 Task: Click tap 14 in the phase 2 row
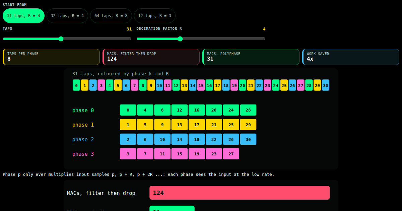[x=180, y=139]
